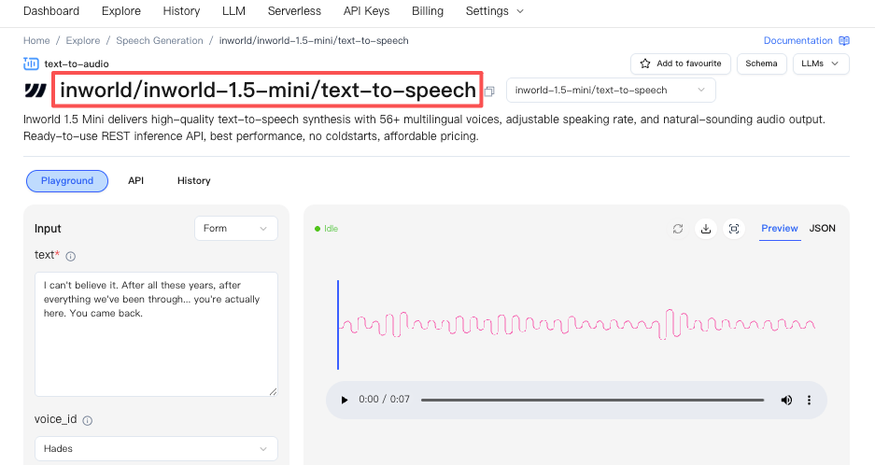Open the Documentation link
The height and width of the screenshot is (465, 875).
[x=798, y=41]
